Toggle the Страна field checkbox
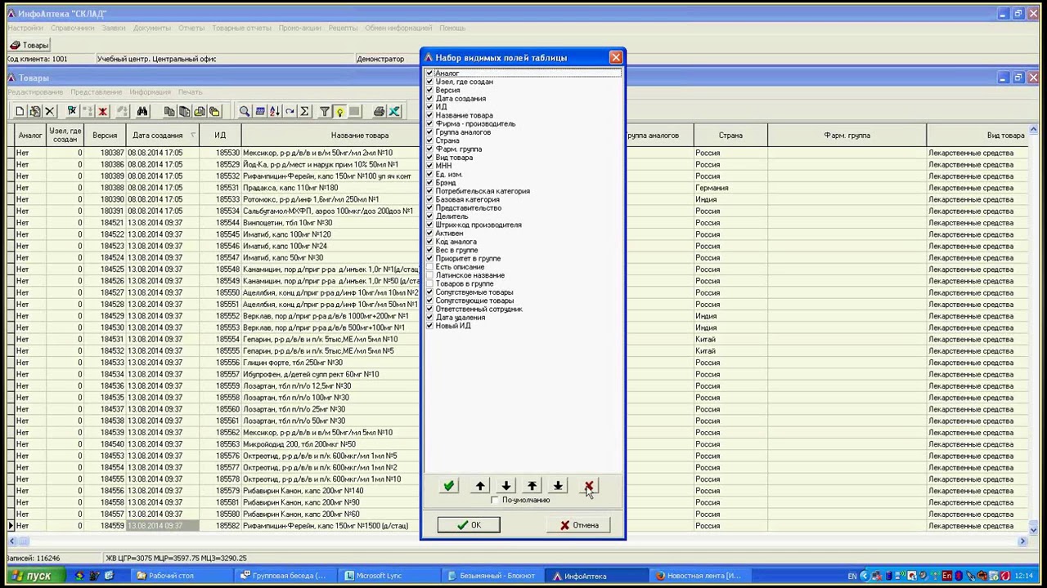Screen dimensions: 1047x588 429,140
